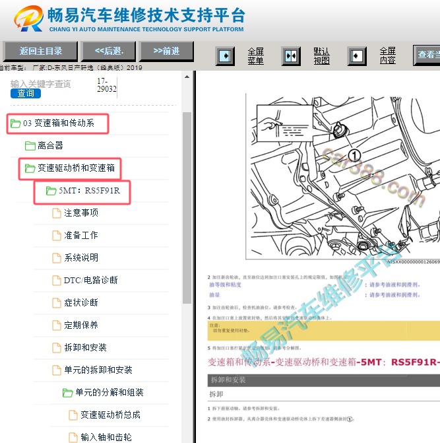Click the 油量 blue text
Viewport: 440px width, 443px height.
click(x=214, y=294)
